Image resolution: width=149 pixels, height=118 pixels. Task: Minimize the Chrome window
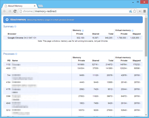[133, 2]
